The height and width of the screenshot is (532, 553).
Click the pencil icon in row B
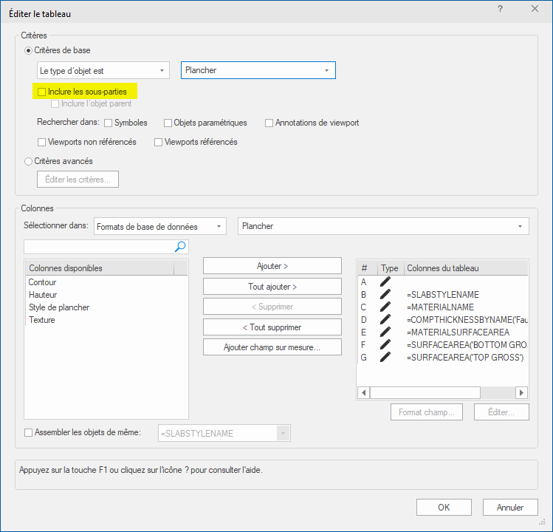tap(385, 294)
